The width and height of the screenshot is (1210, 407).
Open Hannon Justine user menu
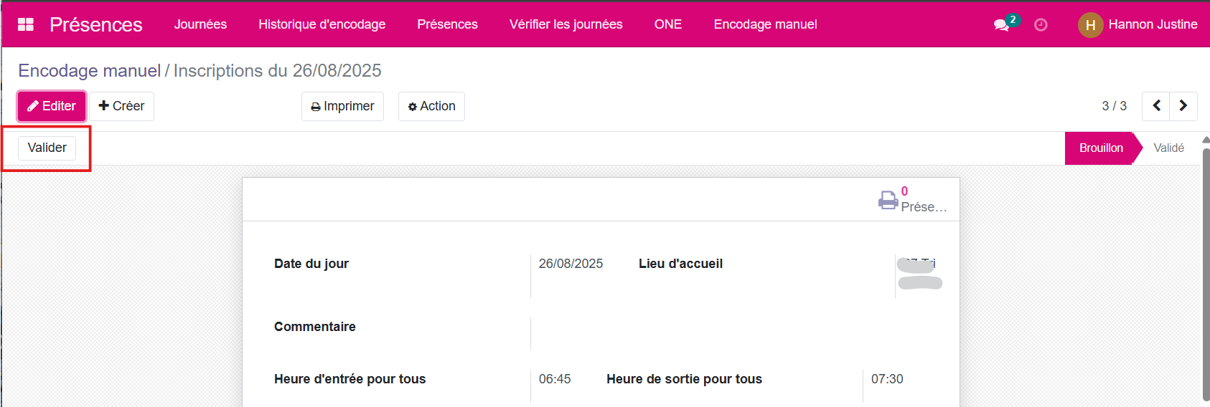click(1152, 24)
